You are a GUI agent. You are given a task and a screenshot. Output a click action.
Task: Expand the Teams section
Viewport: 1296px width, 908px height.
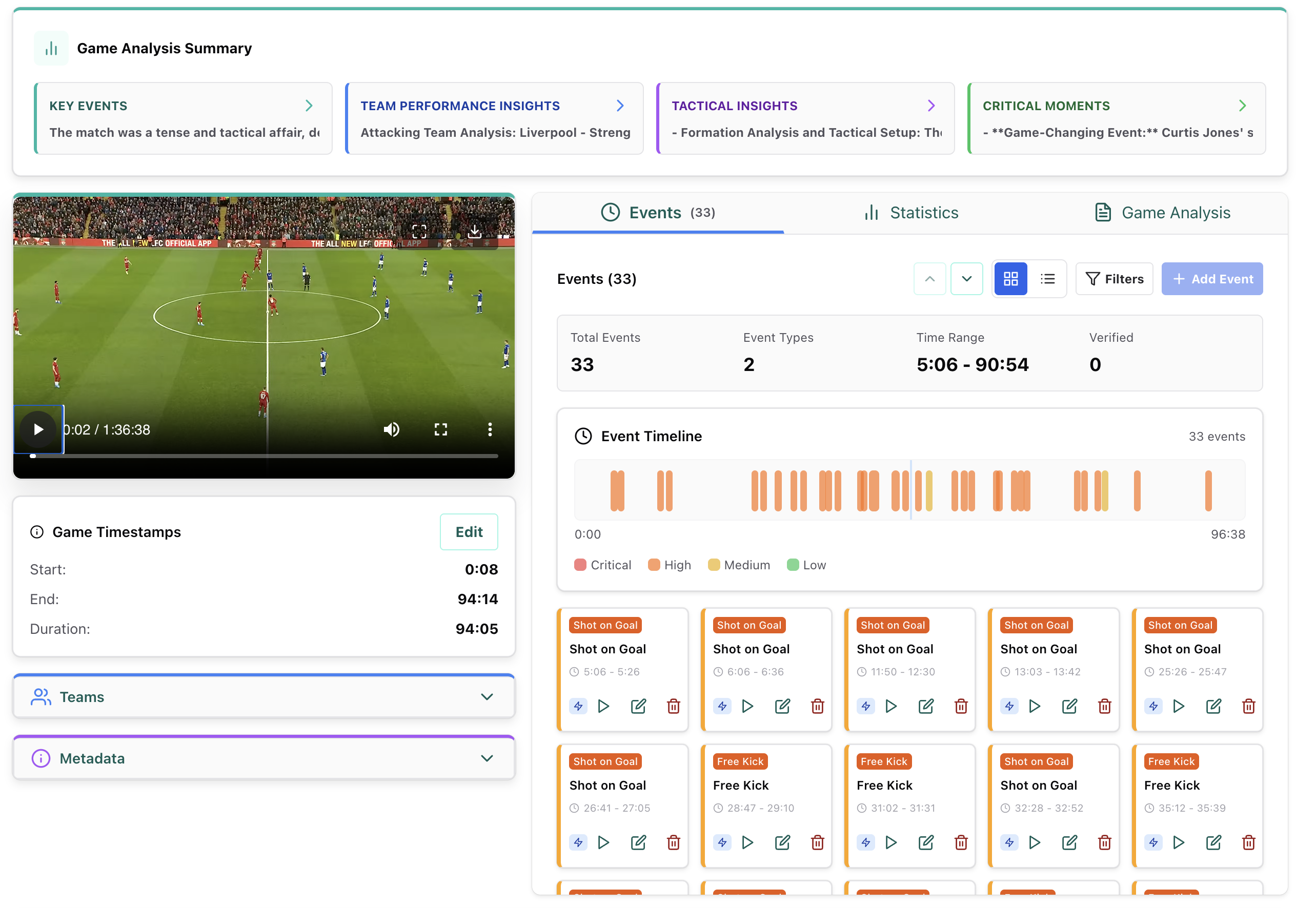(x=488, y=696)
